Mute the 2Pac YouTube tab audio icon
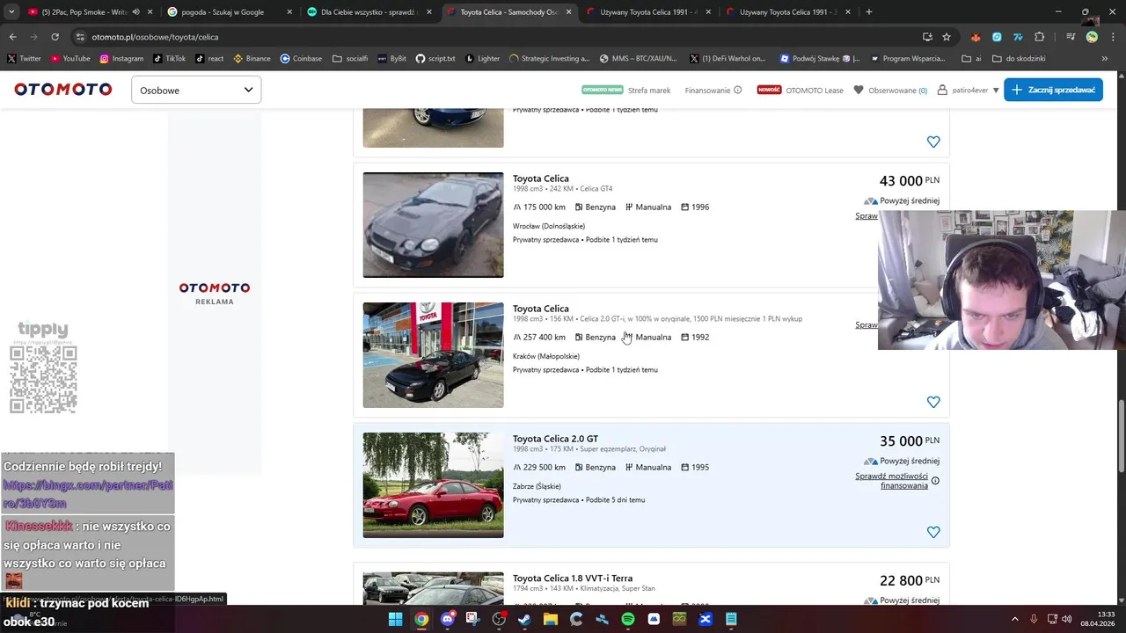 pyautogui.click(x=135, y=12)
